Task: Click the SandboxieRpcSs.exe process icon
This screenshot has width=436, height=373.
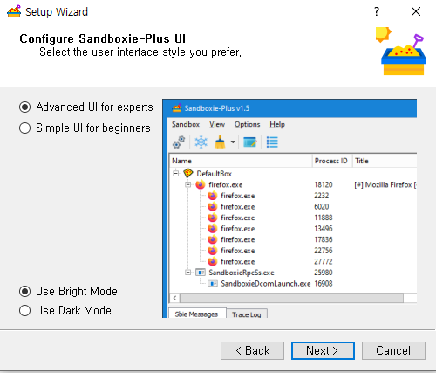Action: 201,273
